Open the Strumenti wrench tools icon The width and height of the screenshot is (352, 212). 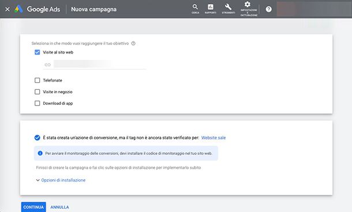pyautogui.click(x=229, y=9)
